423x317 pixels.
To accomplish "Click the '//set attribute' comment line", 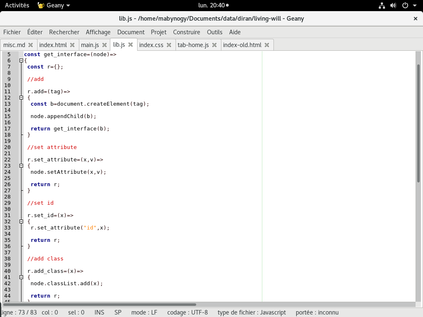I will [x=52, y=147].
